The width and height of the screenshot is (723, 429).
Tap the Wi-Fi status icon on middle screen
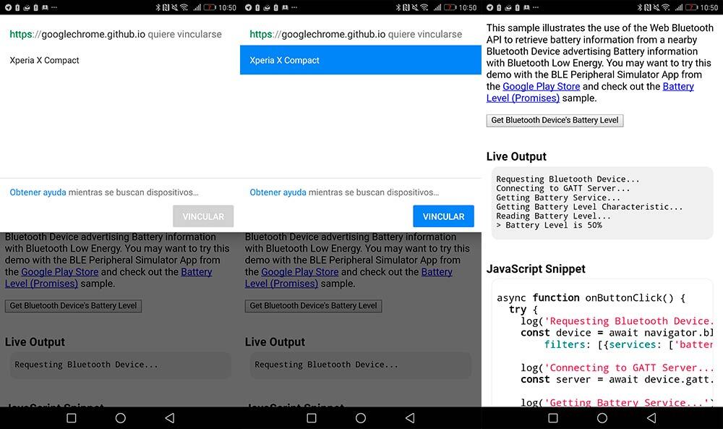(x=424, y=7)
